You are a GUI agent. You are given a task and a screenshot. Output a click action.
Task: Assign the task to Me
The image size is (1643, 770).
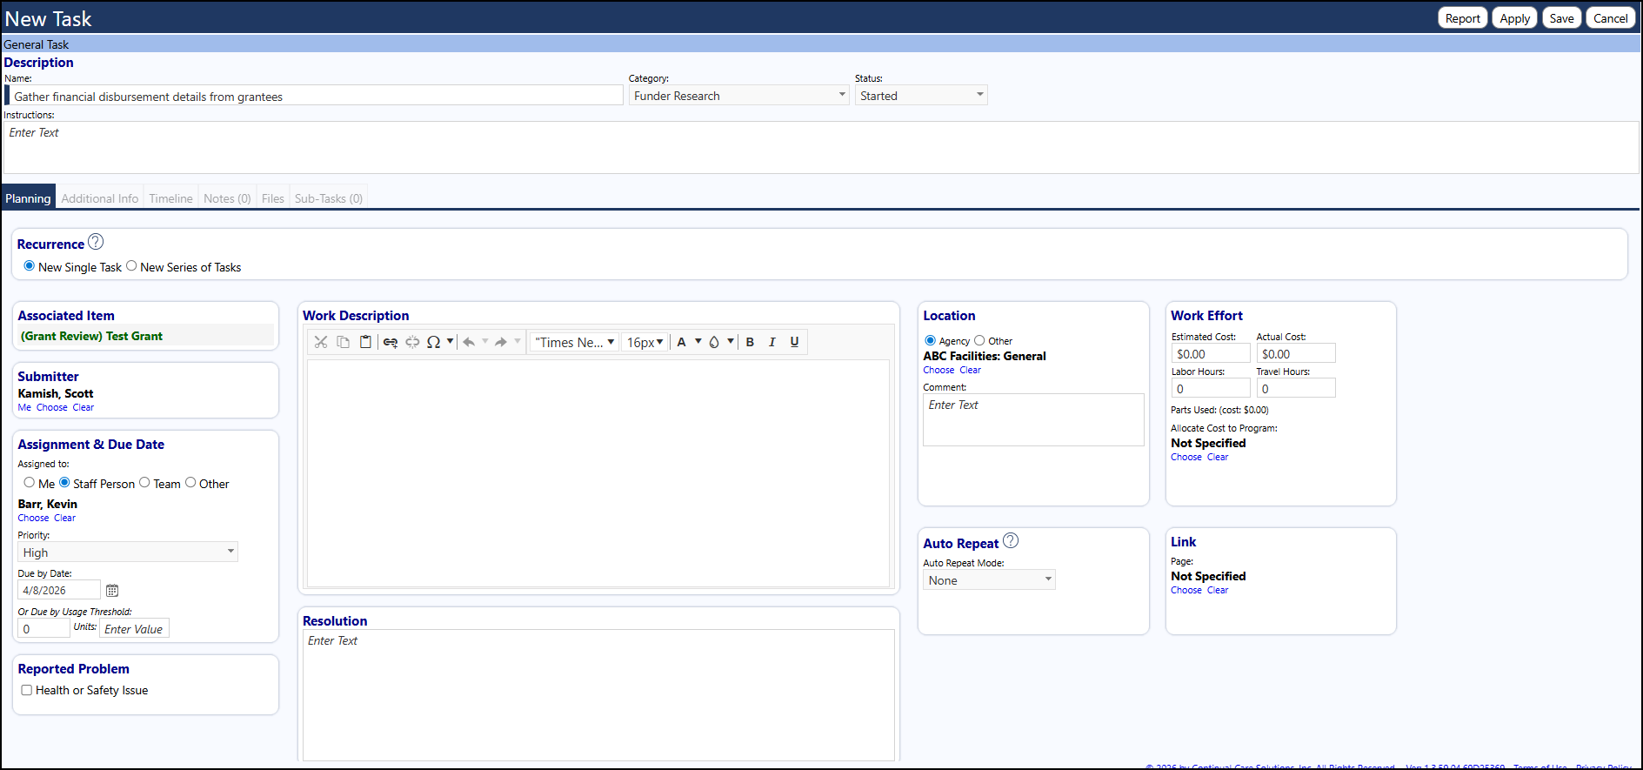[30, 483]
